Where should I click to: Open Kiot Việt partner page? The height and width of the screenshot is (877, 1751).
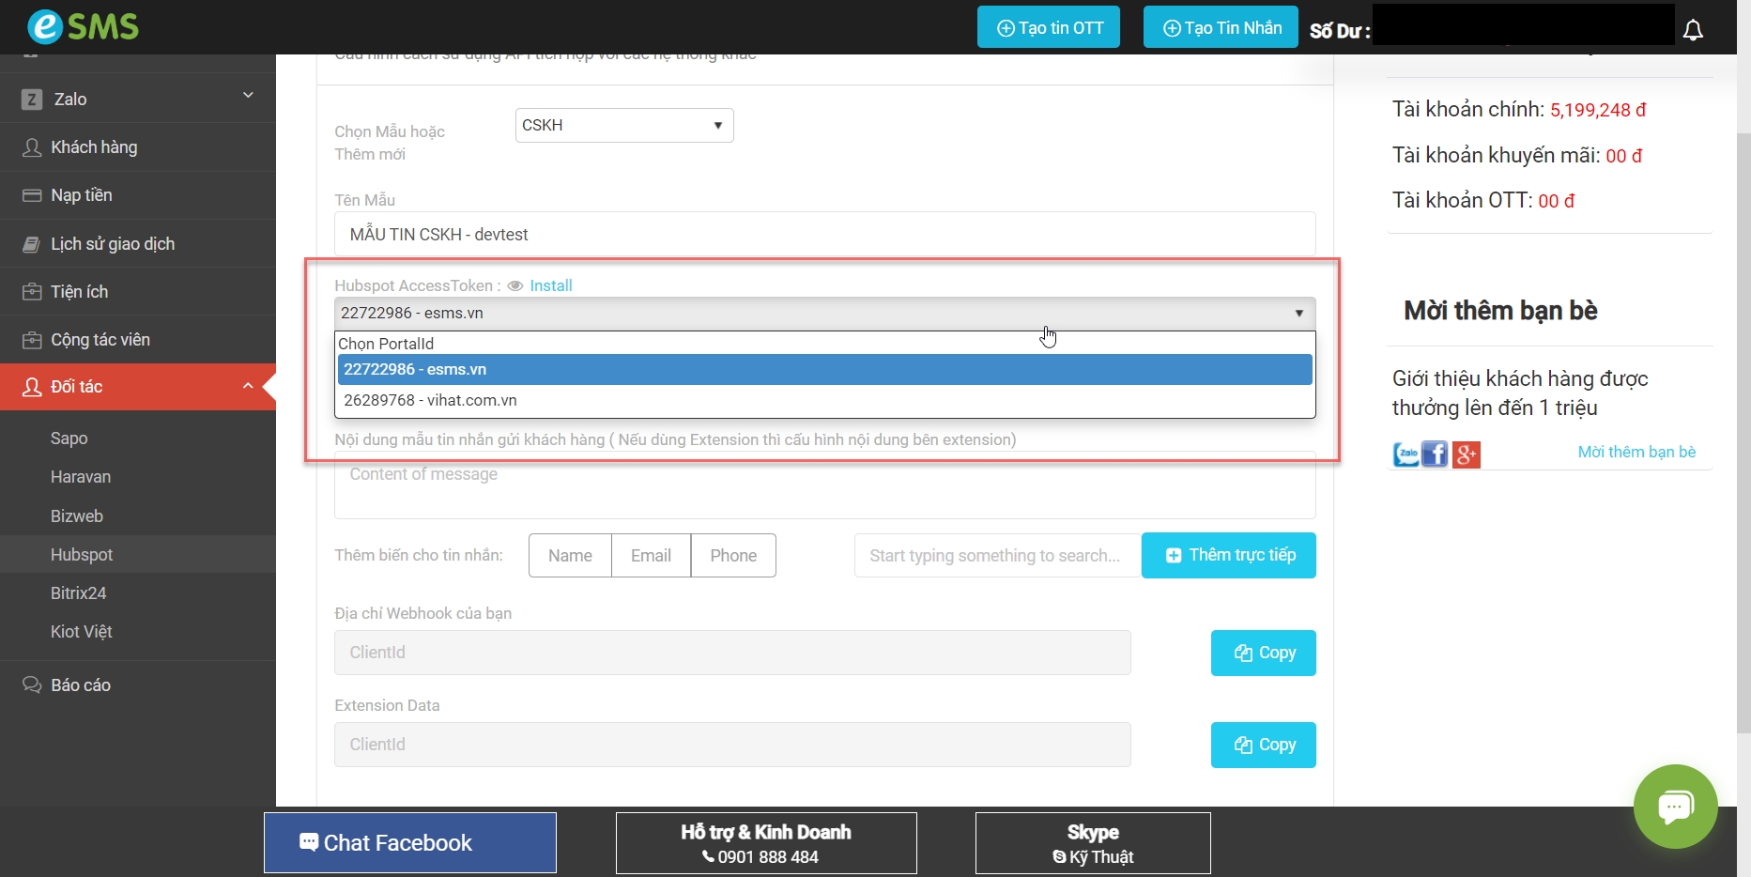[82, 632]
